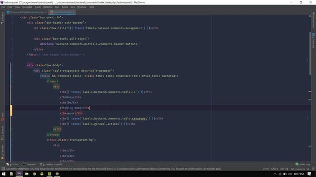Image resolution: width=316 pixels, height=177 pixels.
Task: Open the Structure tool window
Action: tap(2, 133)
